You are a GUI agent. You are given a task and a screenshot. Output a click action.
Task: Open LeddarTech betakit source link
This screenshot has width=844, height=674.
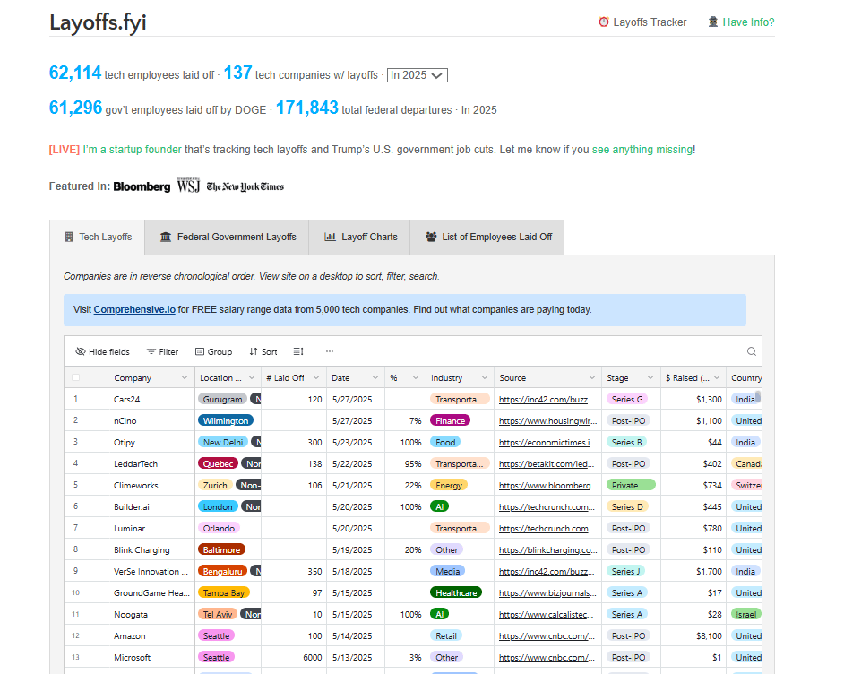coord(547,464)
